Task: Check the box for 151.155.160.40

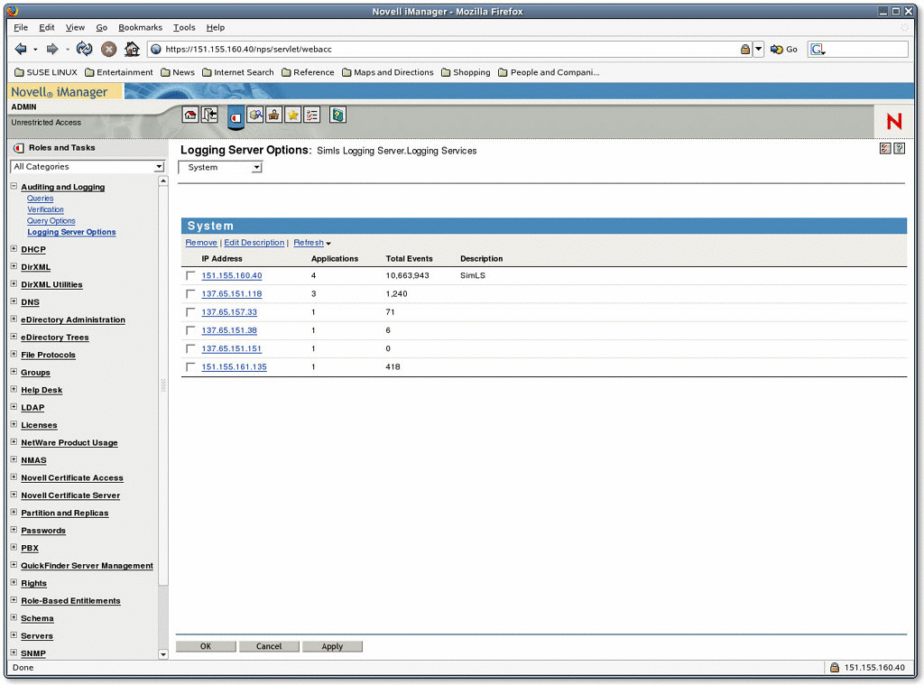Action: coord(190,275)
